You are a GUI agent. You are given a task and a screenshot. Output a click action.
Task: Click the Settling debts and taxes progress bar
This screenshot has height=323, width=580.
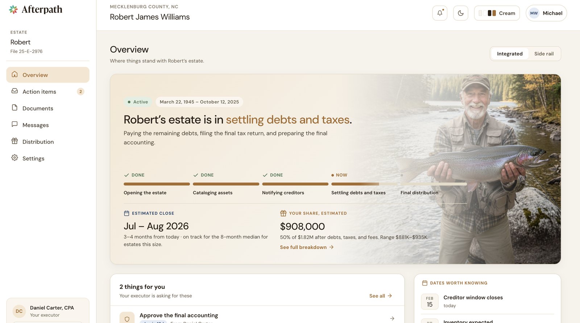(364, 184)
